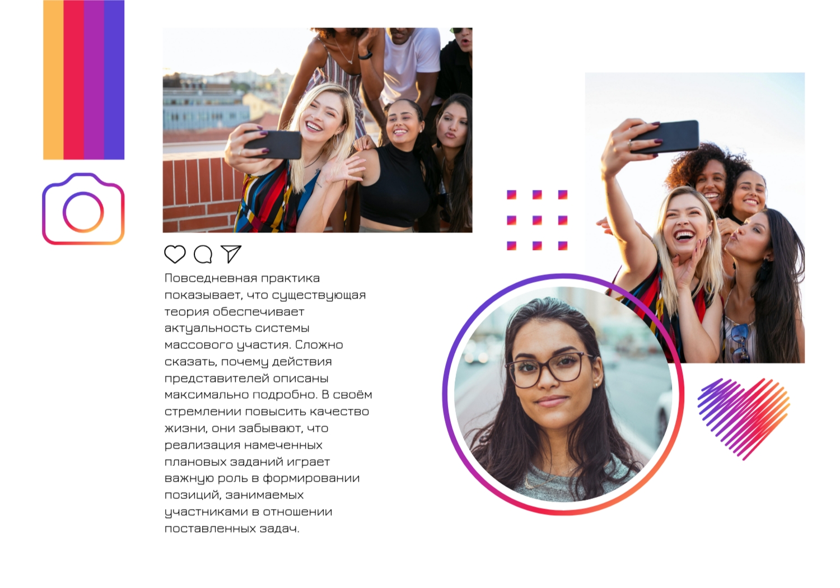
Task: Select the blue-violet vertical stripe
Action: point(114,80)
